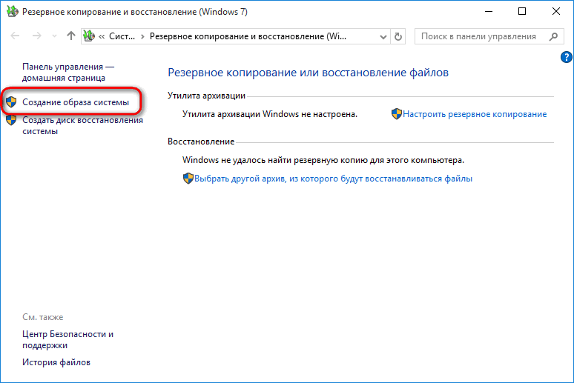
Task: Click shield icon beside Создать диск восстановления
Action: click(11, 120)
